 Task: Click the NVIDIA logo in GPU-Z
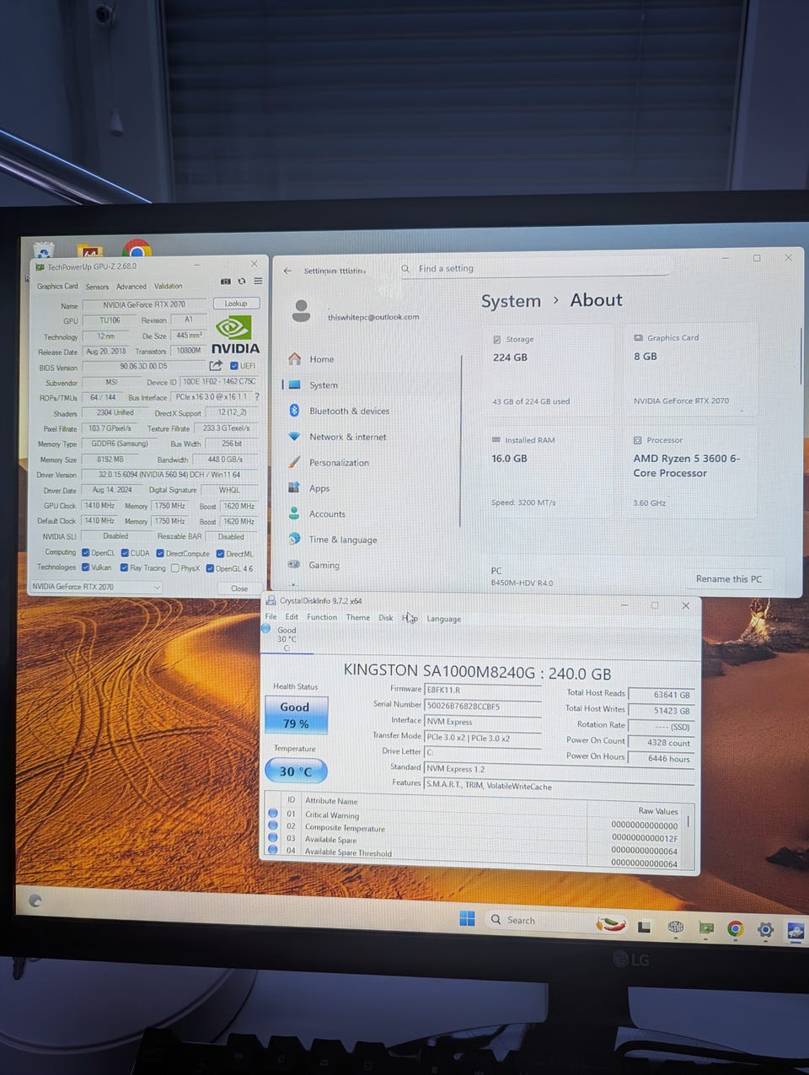235,335
